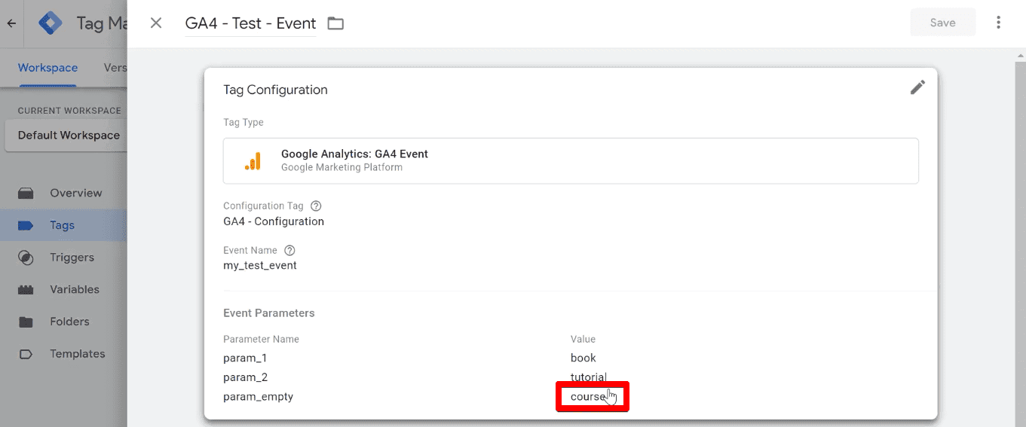This screenshot has height=427, width=1026.
Task: Click the Save button
Action: point(942,23)
